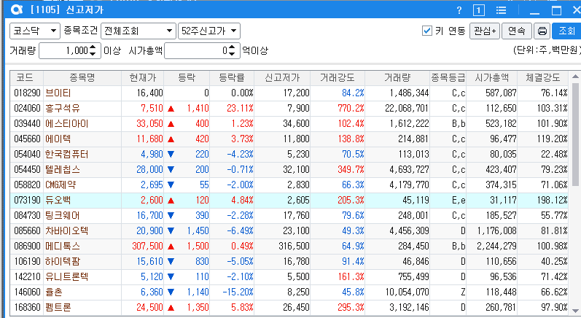Click the stock code 086900

[27, 246]
